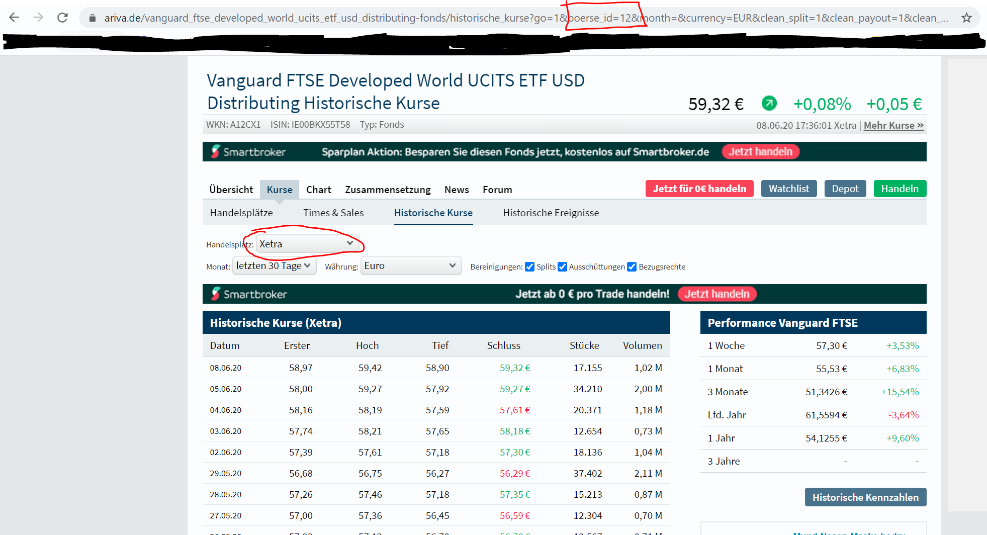This screenshot has width=987, height=535.
Task: Click the 1 Jahr performance row label
Action: [721, 438]
